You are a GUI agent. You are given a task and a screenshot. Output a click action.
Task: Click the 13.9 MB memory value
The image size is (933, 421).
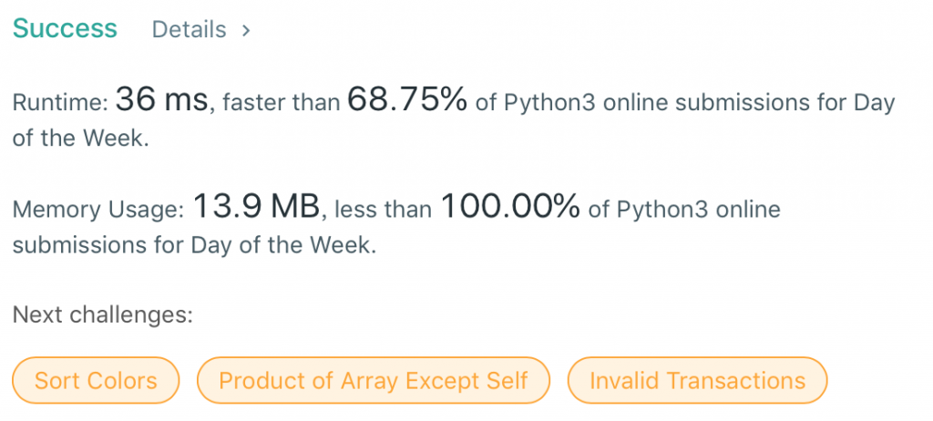pyautogui.click(x=256, y=210)
